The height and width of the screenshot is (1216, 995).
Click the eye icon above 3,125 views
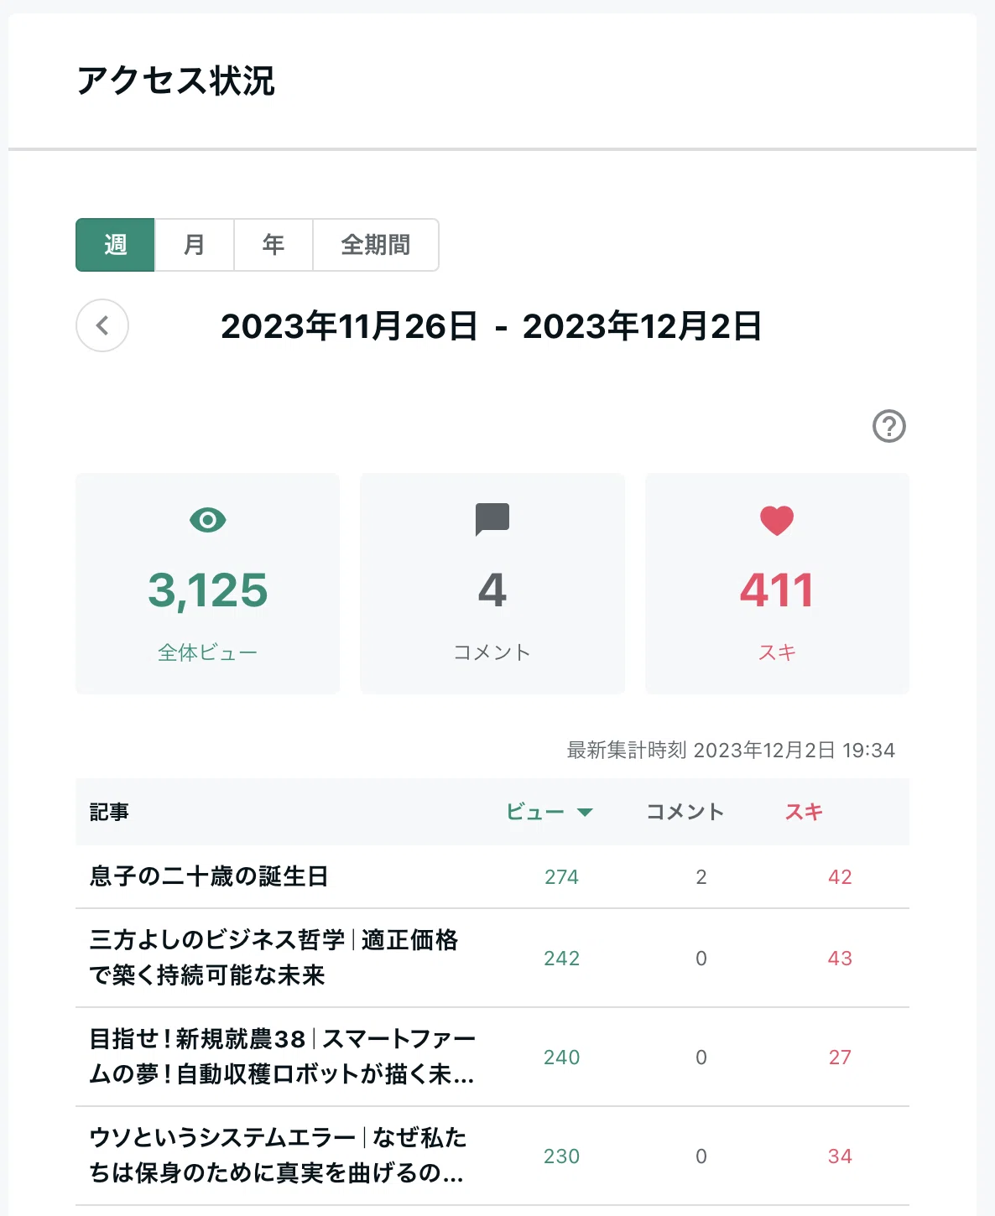point(208,520)
